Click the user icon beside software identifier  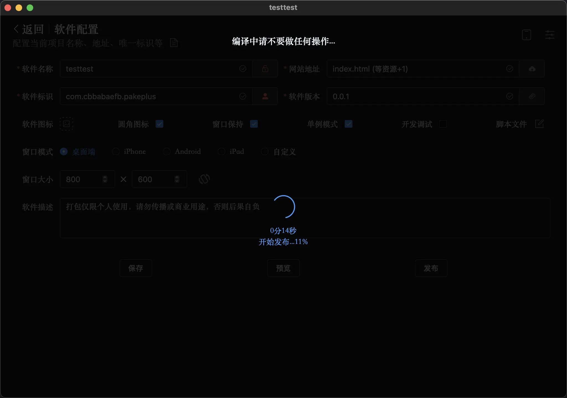point(265,96)
